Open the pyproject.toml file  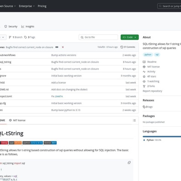coord(6,96)
